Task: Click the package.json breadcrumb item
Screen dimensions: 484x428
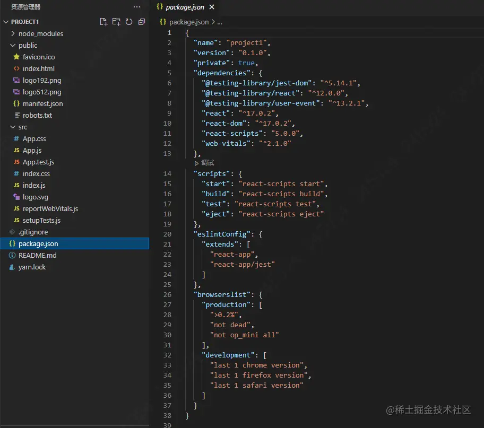Action: (188, 22)
